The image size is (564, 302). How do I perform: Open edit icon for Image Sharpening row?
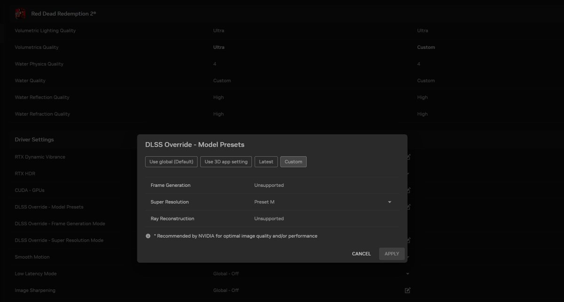pos(408,290)
